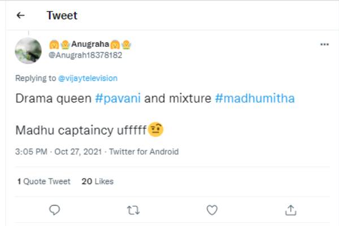The image size is (339, 226).
Task: Click the raised-eyebrow emoji in the tweet
Action: coord(156,130)
